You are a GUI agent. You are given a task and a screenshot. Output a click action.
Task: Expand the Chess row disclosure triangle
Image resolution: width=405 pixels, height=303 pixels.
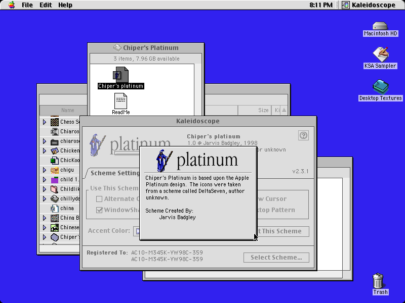45,122
